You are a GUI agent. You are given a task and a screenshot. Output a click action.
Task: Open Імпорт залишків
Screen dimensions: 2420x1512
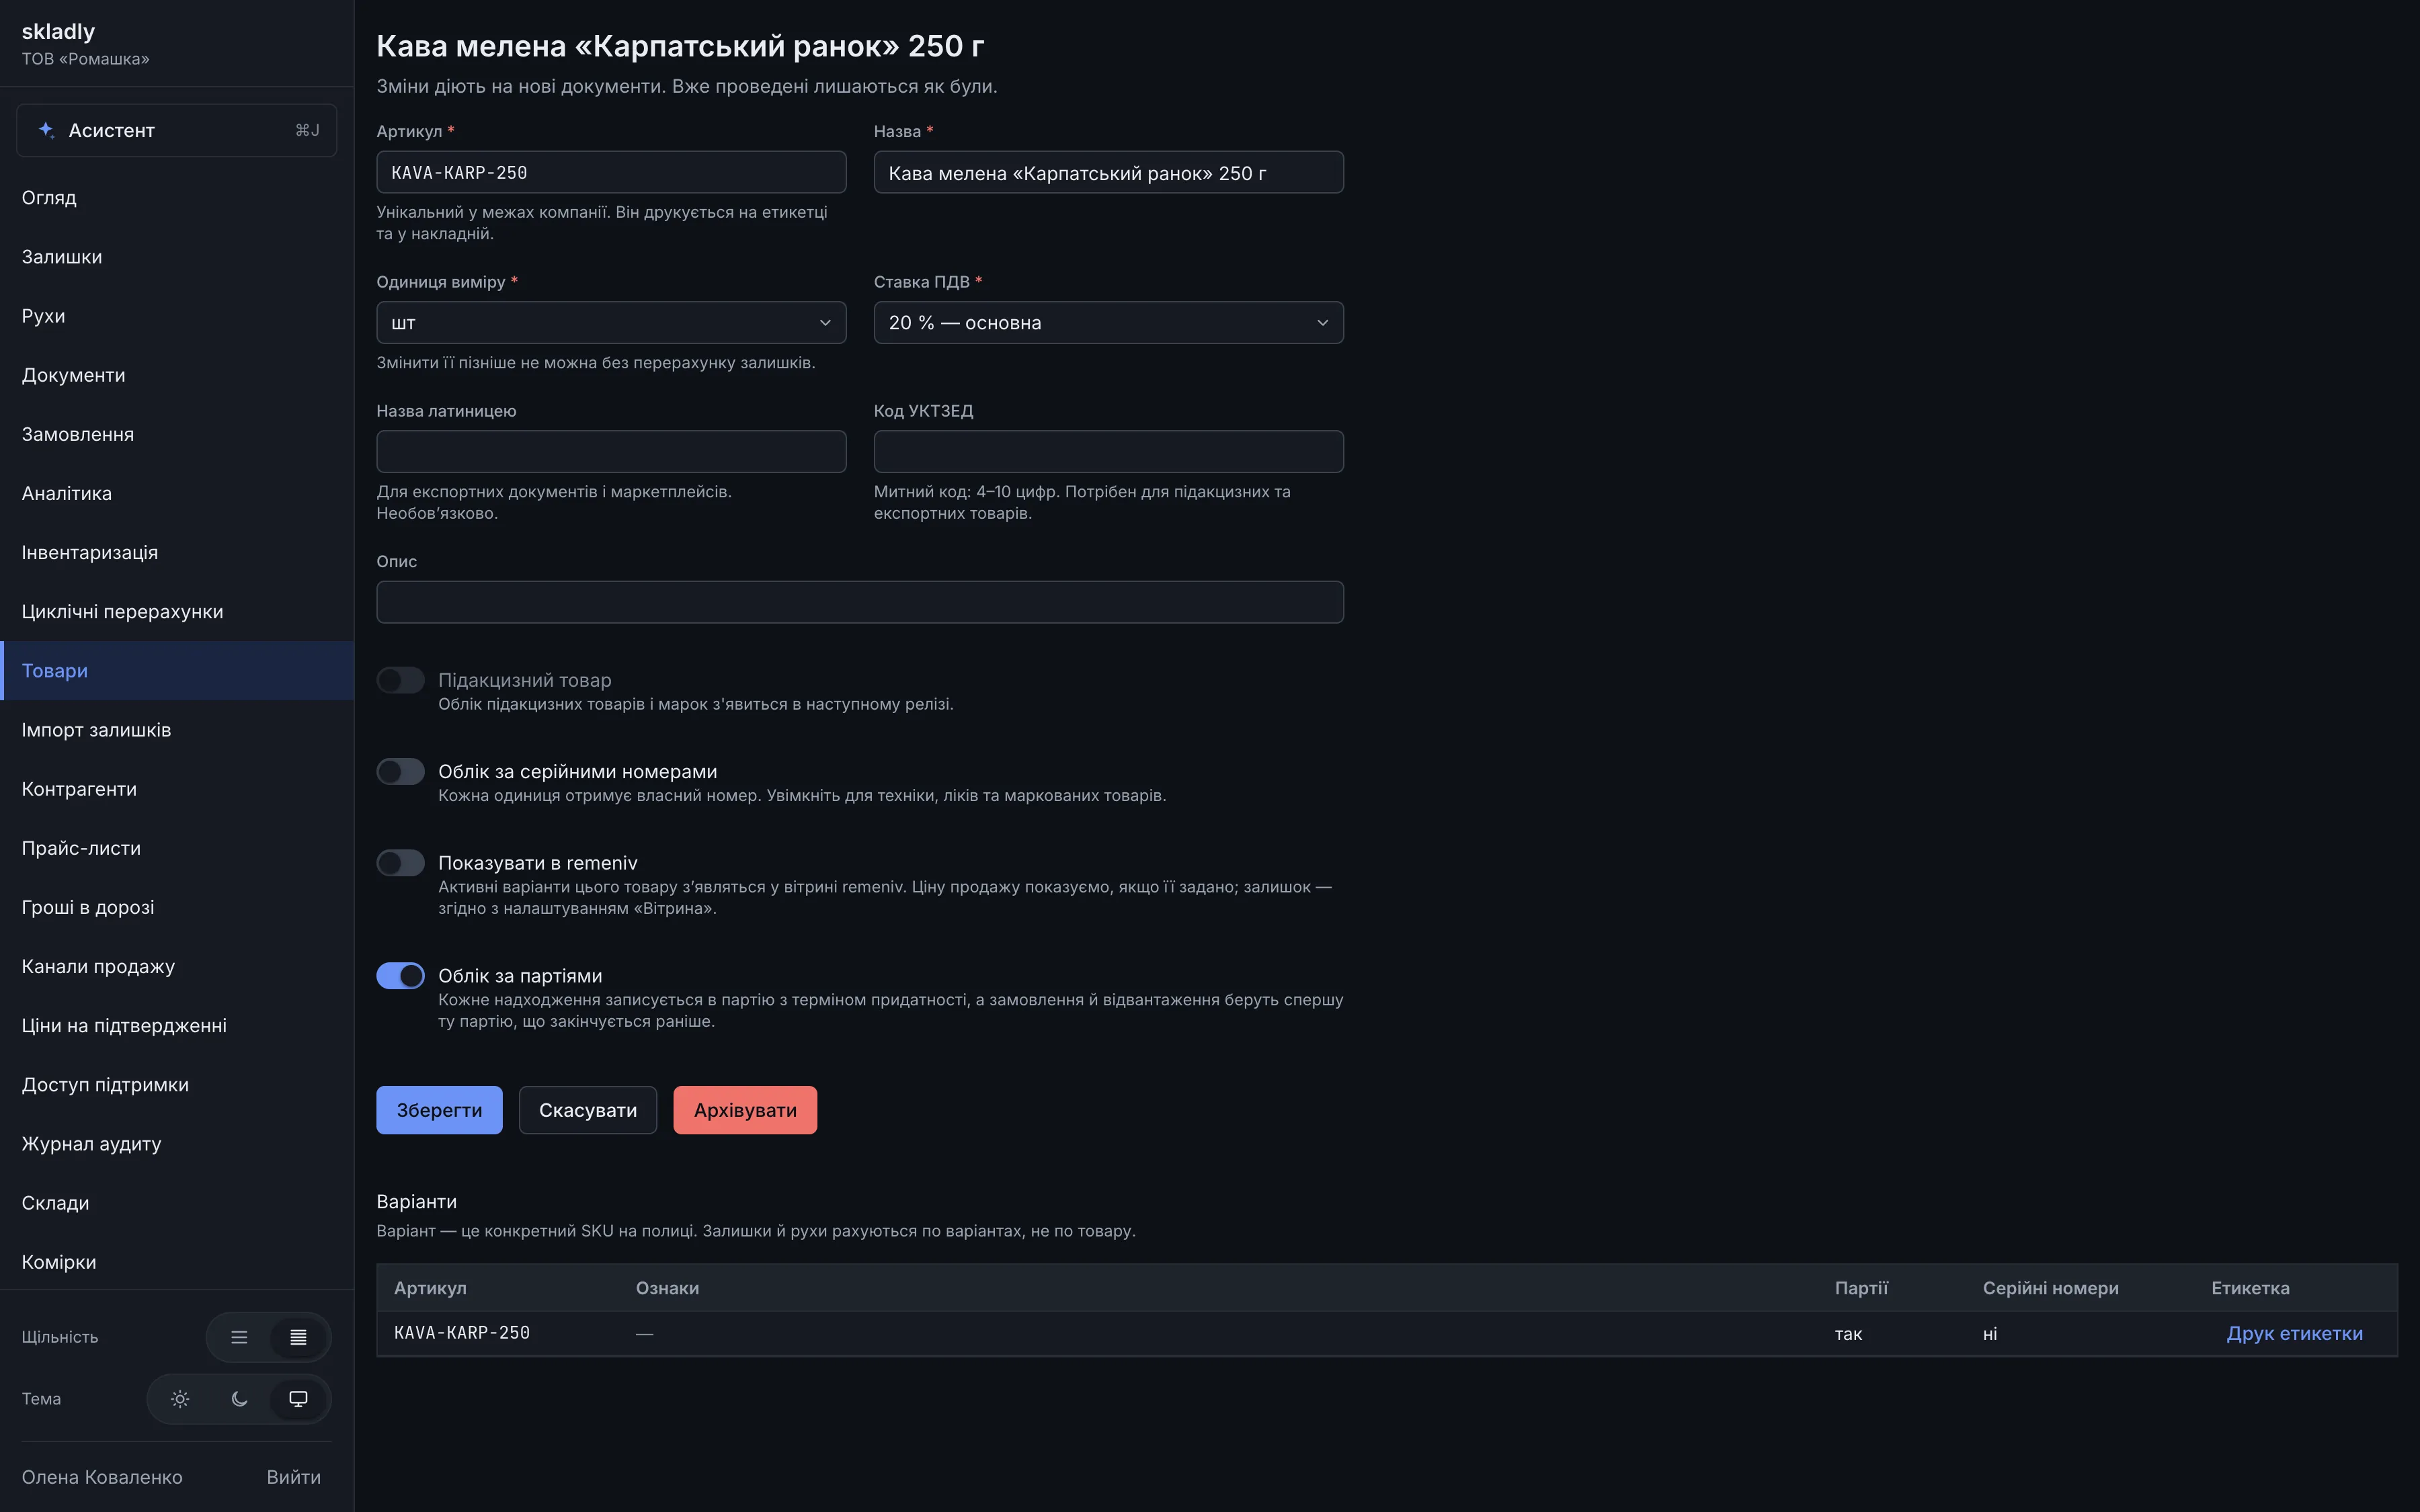177,730
